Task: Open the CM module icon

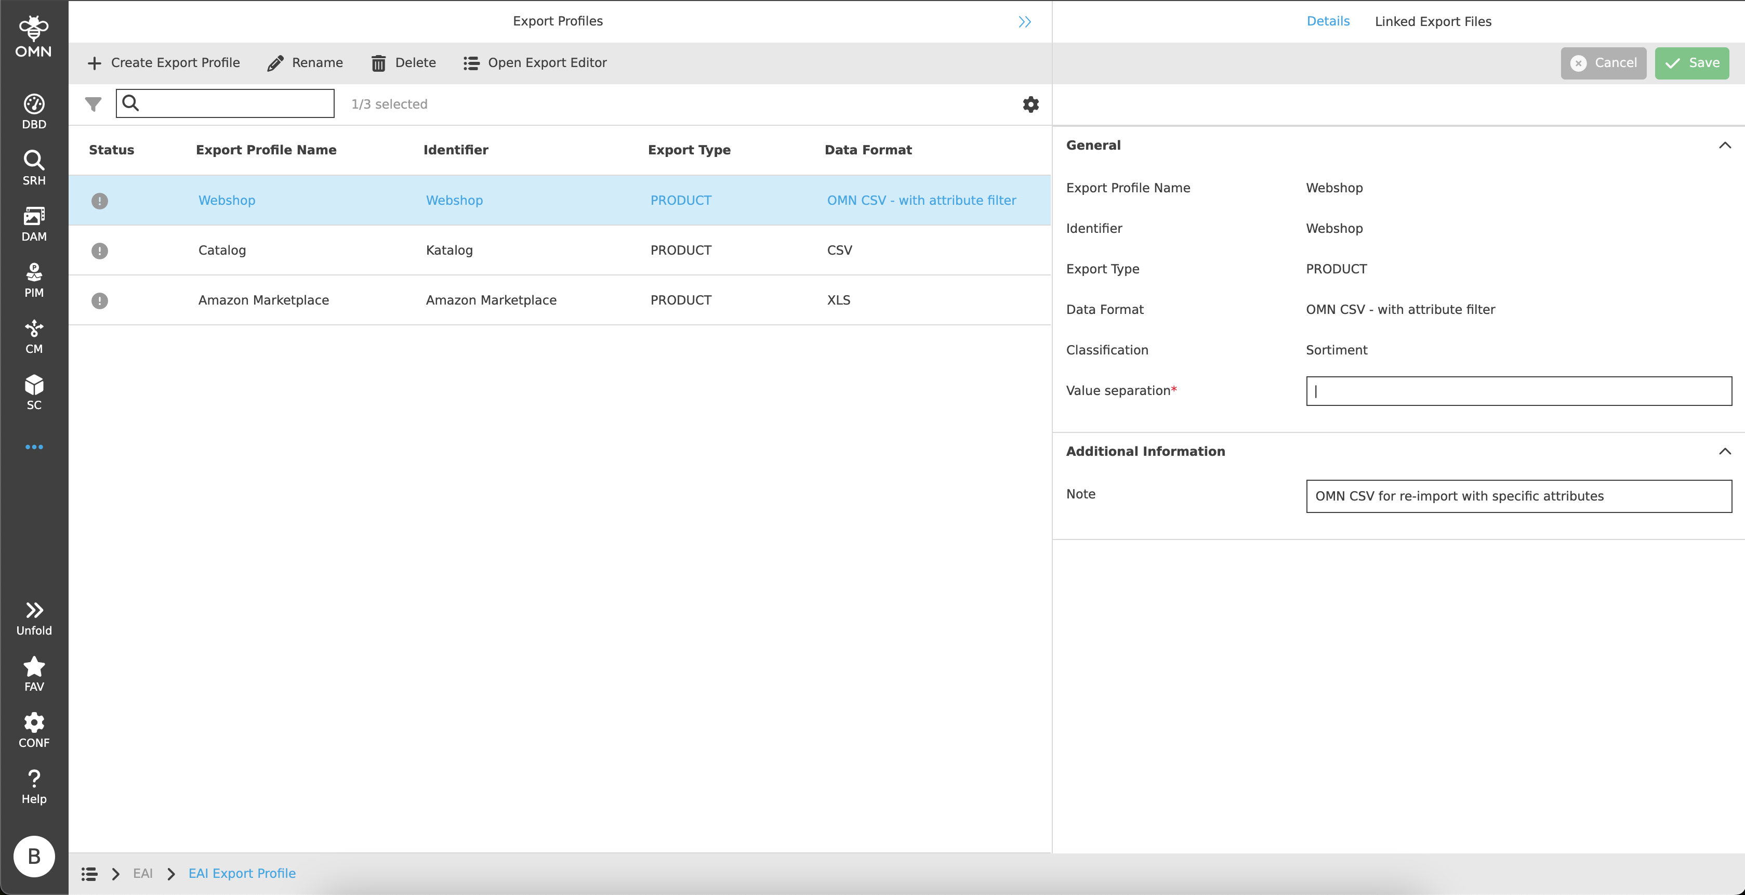Action: (34, 336)
